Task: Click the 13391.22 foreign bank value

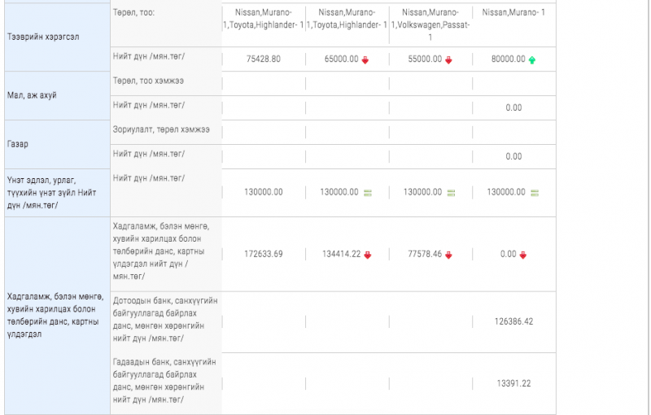Action: click(x=513, y=383)
